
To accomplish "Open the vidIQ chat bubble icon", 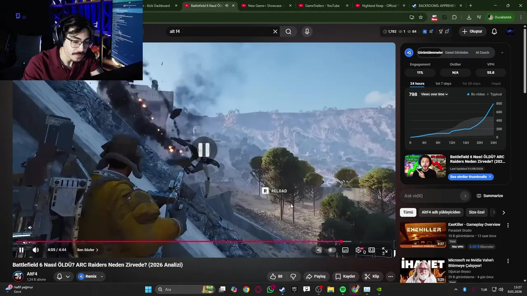I will pos(447,31).
